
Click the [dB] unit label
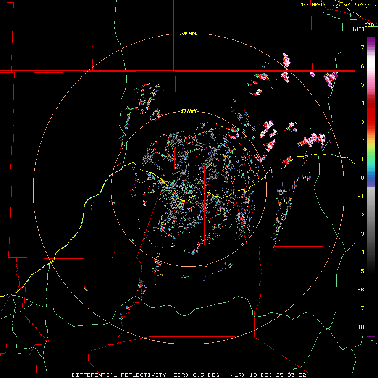click(359, 29)
